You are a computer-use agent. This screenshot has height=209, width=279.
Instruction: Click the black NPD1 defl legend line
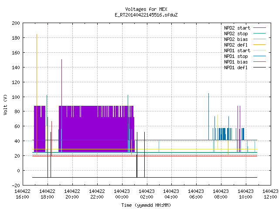click(x=259, y=67)
